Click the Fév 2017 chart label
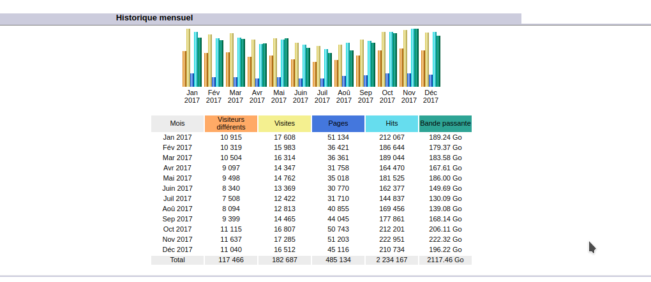Image resolution: width=651 pixels, height=282 pixels. (x=213, y=96)
